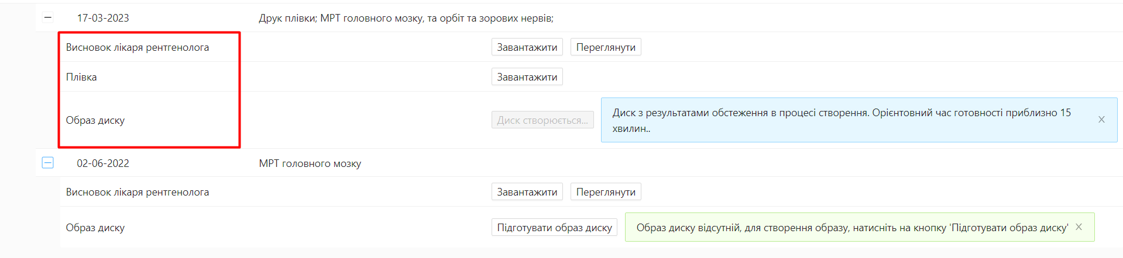The image size is (1123, 258).
Task: Click the blue disk-in-progress notification text
Action: (x=842, y=120)
